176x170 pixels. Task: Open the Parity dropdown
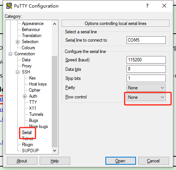[146, 88]
